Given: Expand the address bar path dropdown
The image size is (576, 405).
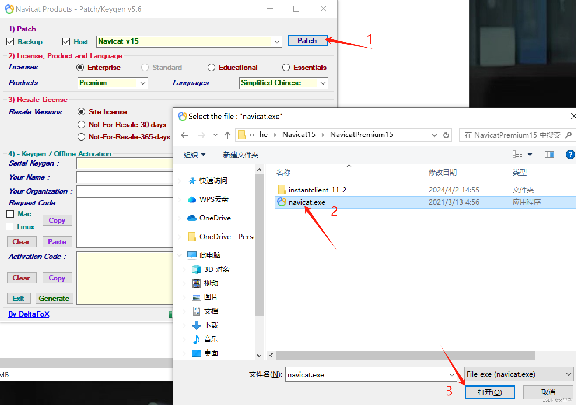Looking at the screenshot, I should pyautogui.click(x=434, y=135).
